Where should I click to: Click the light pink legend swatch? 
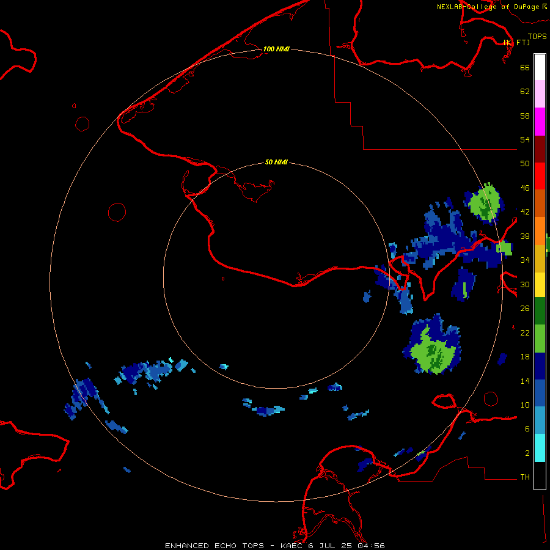(540, 94)
